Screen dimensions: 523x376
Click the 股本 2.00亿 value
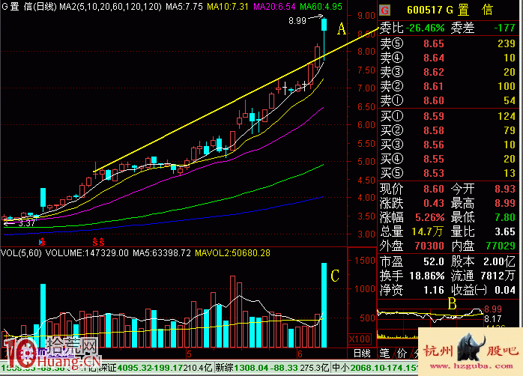coord(499,261)
